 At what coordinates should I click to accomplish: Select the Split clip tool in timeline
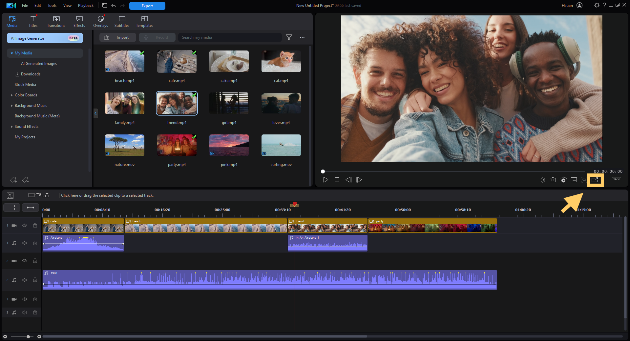click(x=30, y=207)
